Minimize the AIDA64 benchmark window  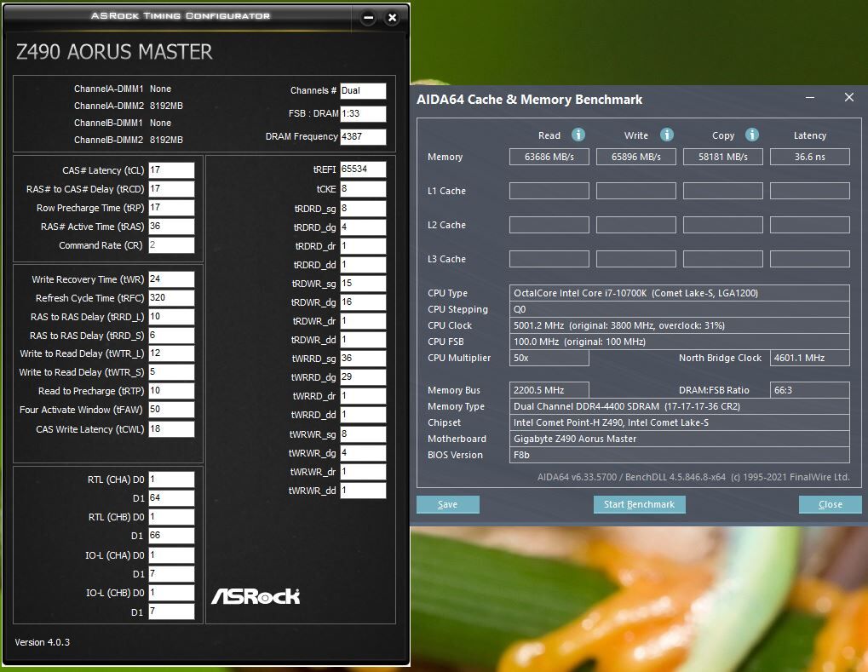[810, 97]
